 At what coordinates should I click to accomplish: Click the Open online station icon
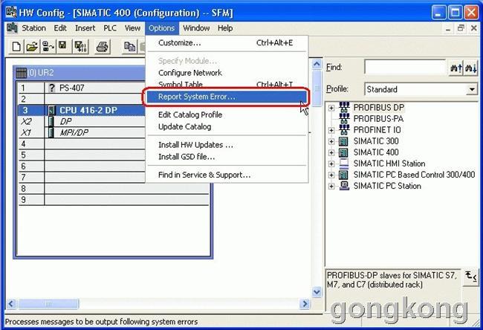tap(48, 47)
